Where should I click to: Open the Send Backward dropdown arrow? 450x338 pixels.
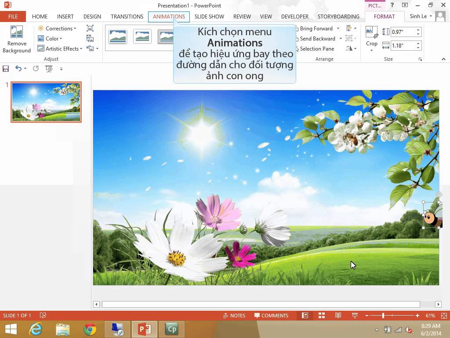341,39
